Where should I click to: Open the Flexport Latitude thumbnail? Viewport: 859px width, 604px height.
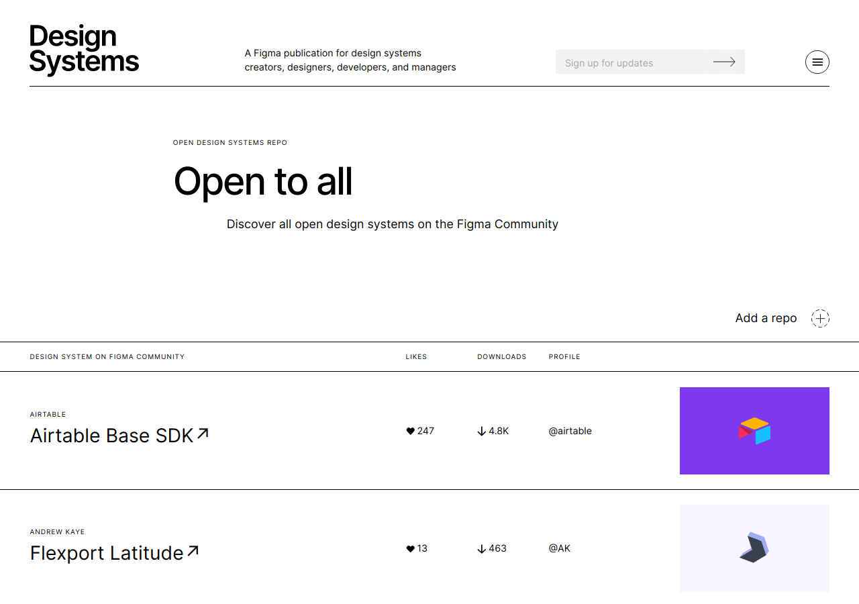[x=754, y=548]
